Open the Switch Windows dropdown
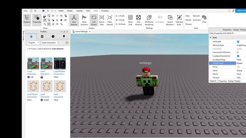This screenshot has width=246, height=138. (170, 20)
